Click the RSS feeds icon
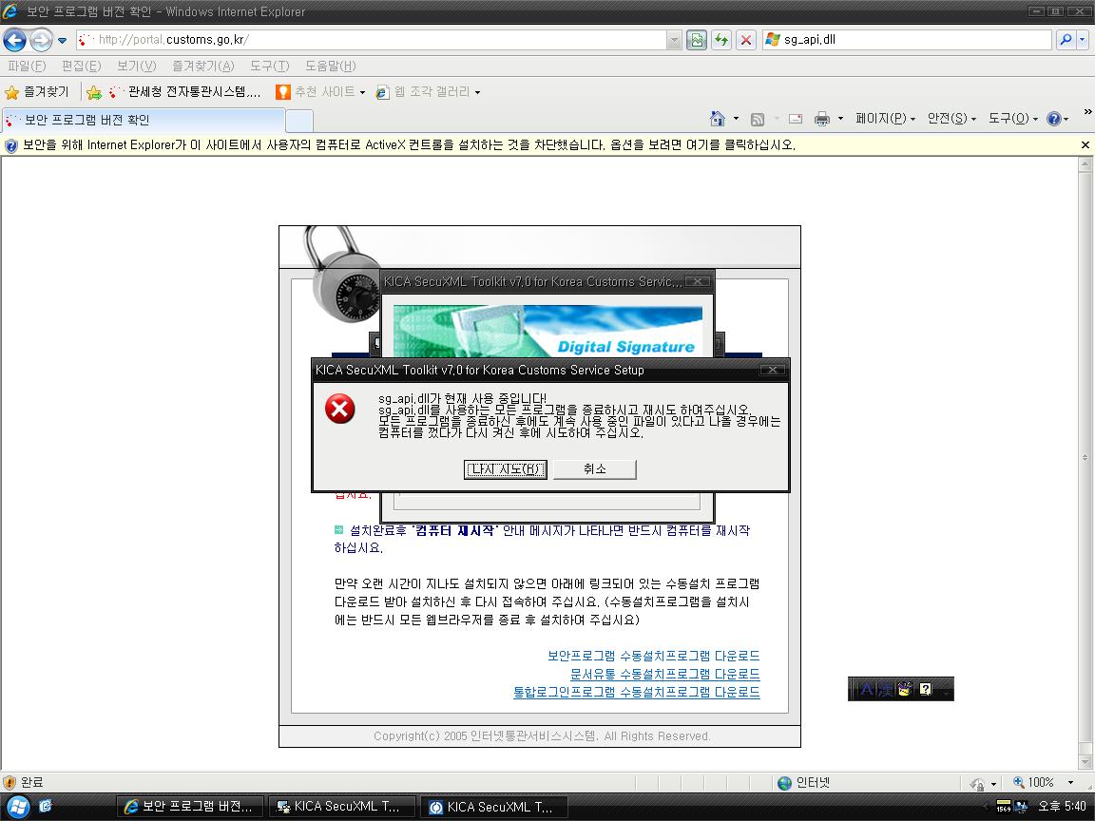Image resolution: width=1095 pixels, height=821 pixels. (757, 120)
